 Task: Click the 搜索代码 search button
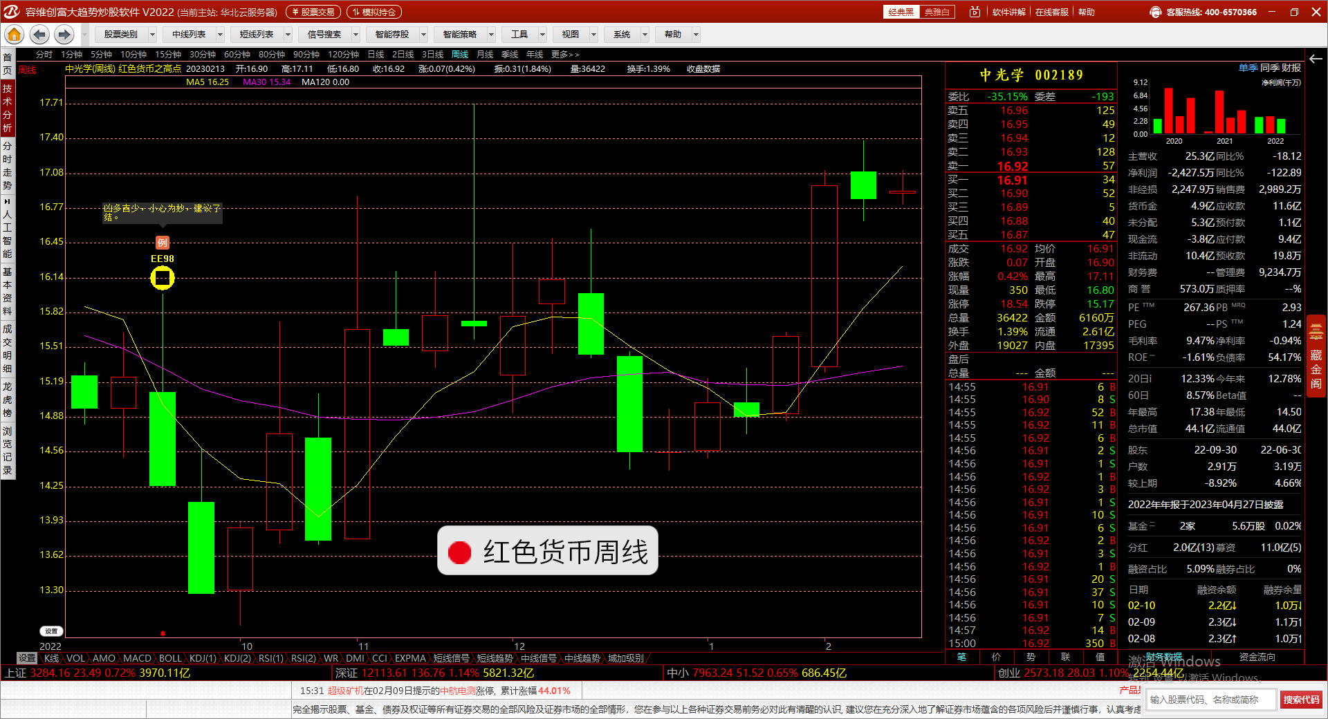(x=1301, y=700)
